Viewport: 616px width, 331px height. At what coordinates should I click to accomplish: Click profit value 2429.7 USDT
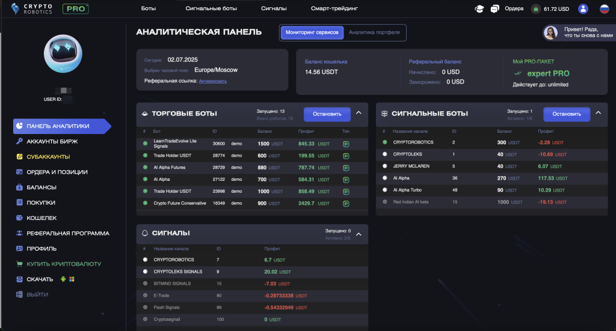click(314, 204)
